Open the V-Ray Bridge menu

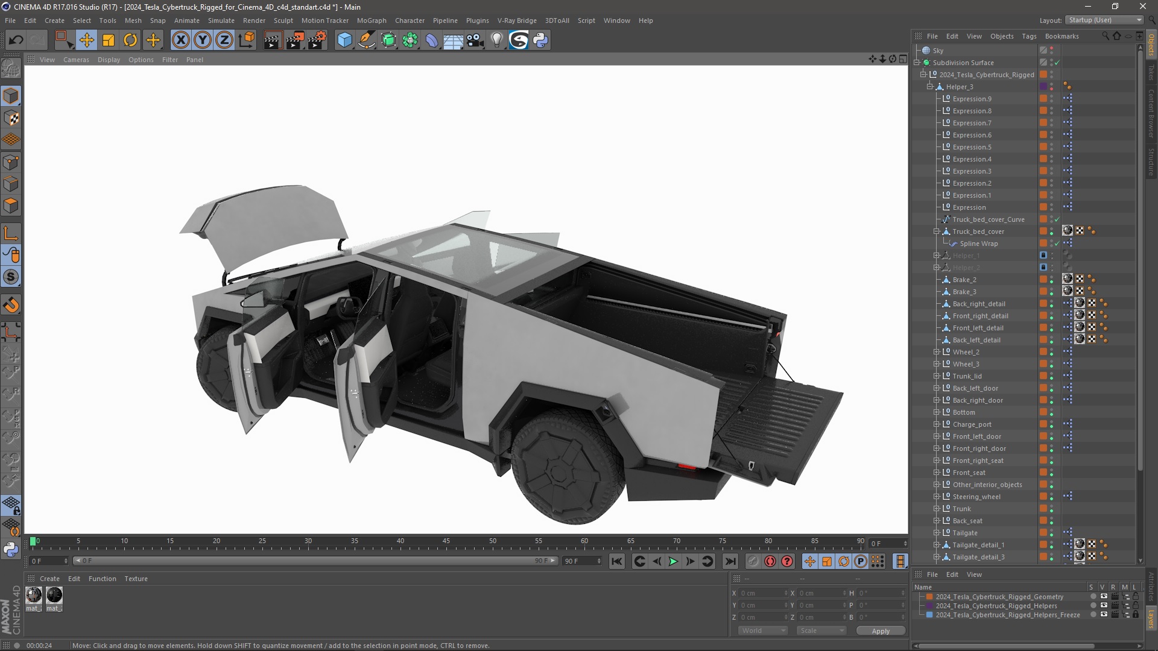tap(517, 20)
